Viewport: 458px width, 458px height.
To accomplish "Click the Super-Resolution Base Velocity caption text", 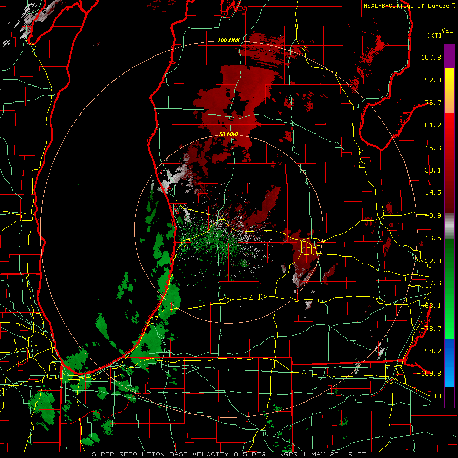I will (228, 454).
